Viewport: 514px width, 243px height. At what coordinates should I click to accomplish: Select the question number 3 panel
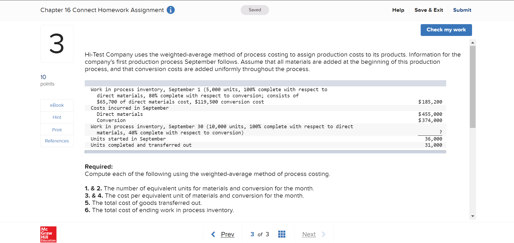coord(57,44)
